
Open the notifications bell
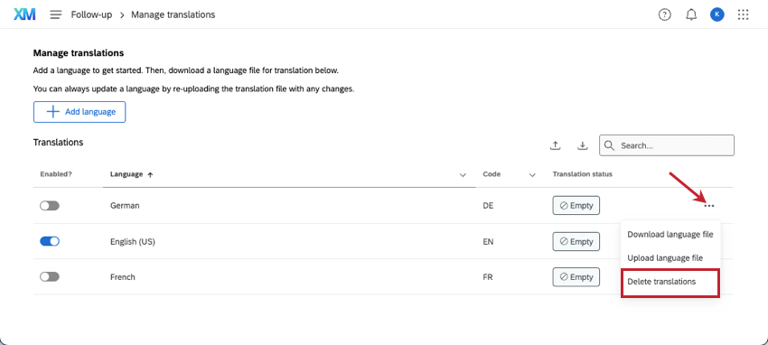click(691, 14)
